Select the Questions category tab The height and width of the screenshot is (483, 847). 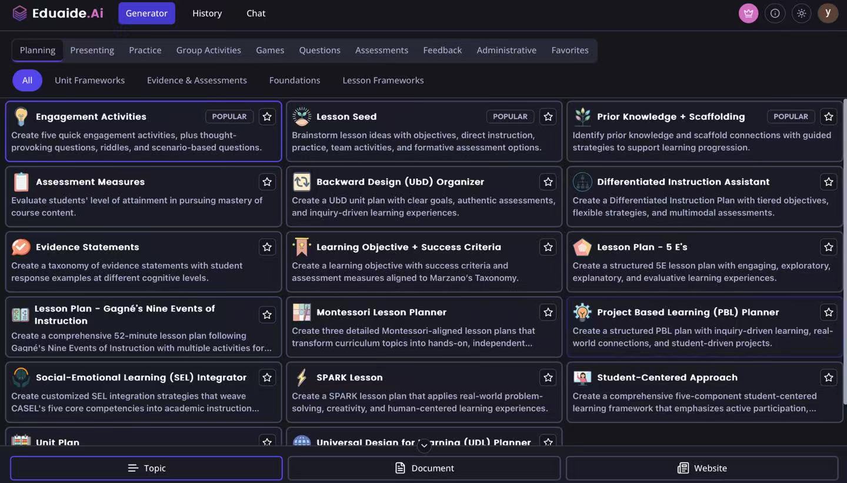(319, 50)
